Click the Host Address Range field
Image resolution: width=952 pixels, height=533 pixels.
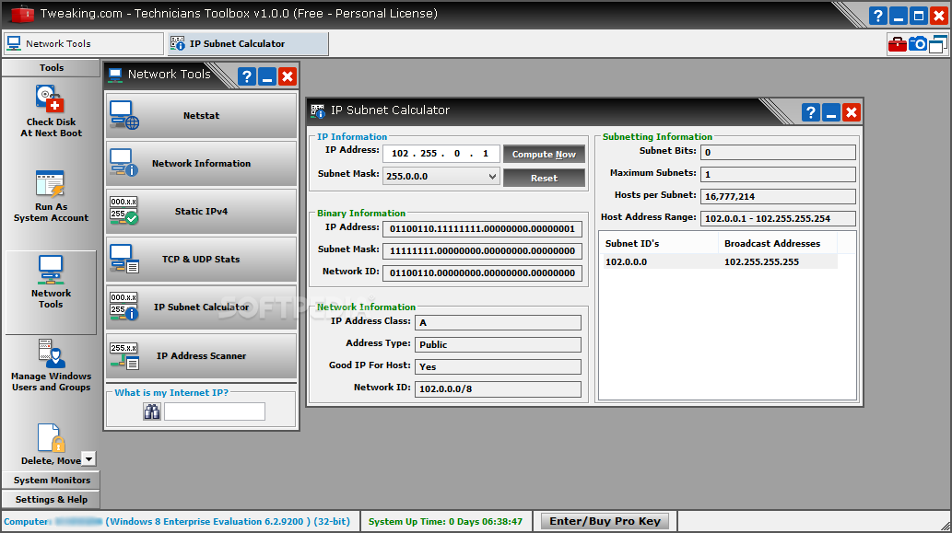(778, 218)
